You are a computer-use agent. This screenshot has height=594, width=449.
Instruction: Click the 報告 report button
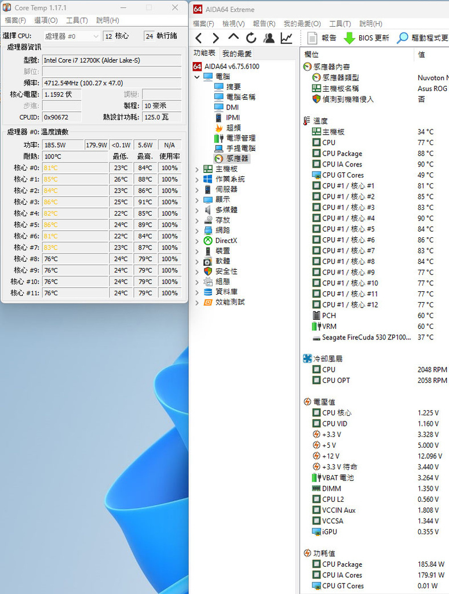pyautogui.click(x=322, y=38)
